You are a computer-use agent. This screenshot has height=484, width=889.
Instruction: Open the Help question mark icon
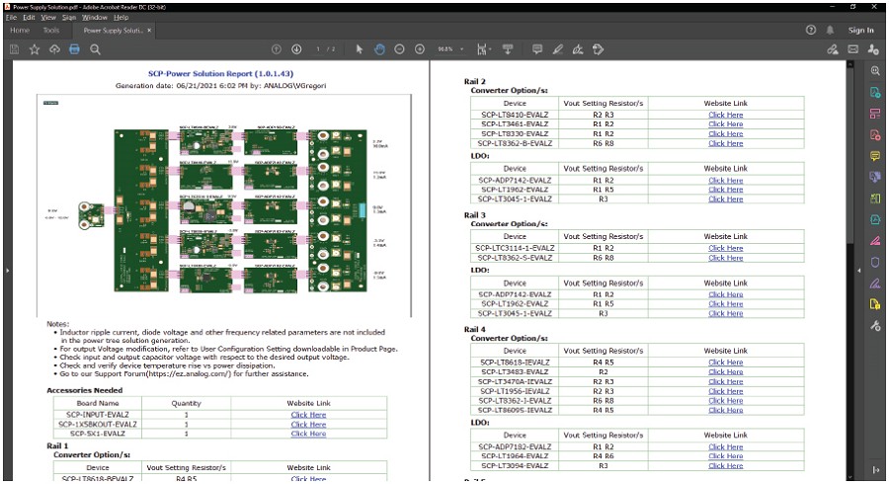(811, 30)
